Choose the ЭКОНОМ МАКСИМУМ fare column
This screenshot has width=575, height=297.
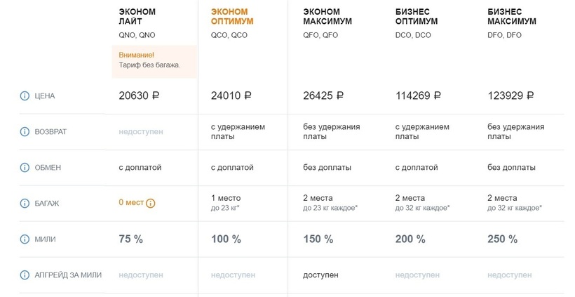pyautogui.click(x=327, y=17)
